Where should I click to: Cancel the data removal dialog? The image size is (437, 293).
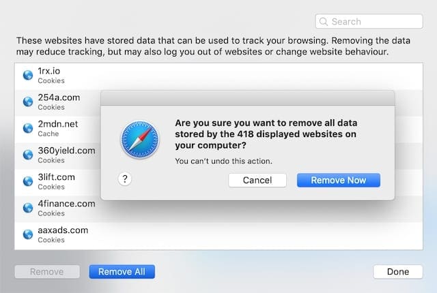[257, 180]
